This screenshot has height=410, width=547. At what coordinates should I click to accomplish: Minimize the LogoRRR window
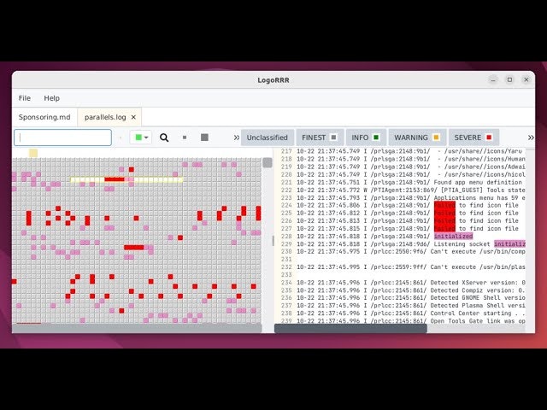point(493,79)
